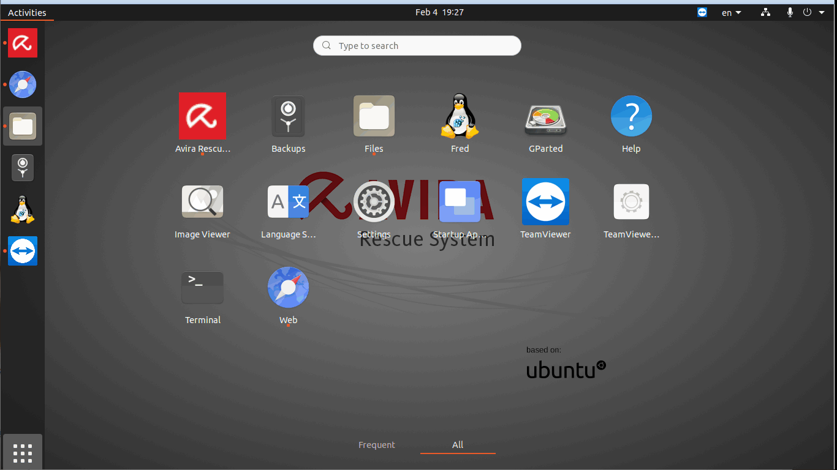This screenshot has height=470, width=837.
Task: Open TeamViewer from the app grid
Action: tap(545, 202)
